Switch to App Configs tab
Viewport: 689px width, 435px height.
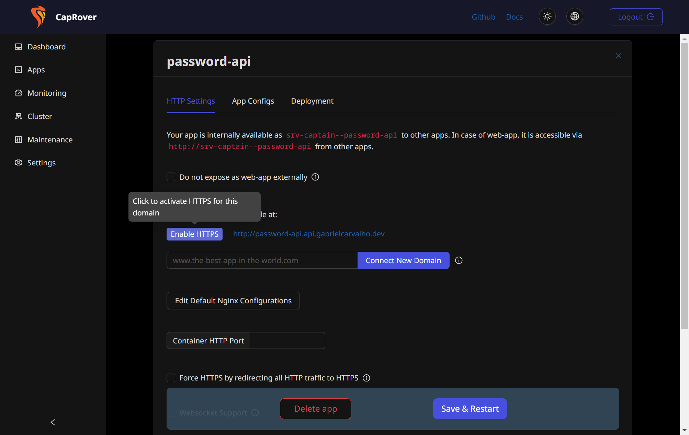coord(253,101)
